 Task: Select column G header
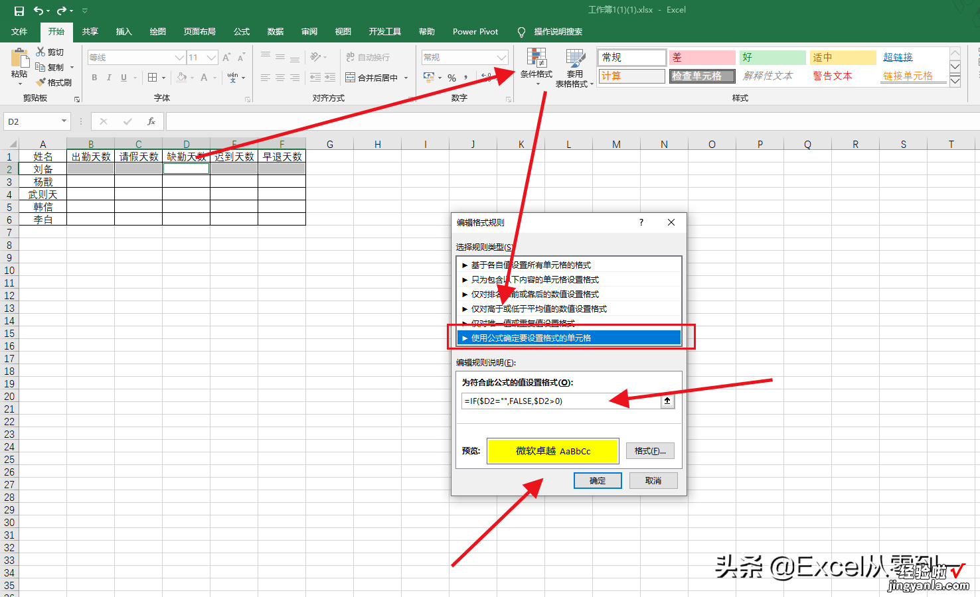coord(330,144)
